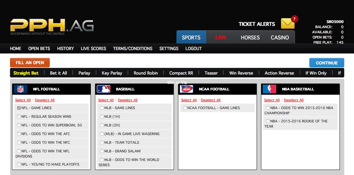
Task: Click the NFL shield logo icon
Action: pos(21,89)
